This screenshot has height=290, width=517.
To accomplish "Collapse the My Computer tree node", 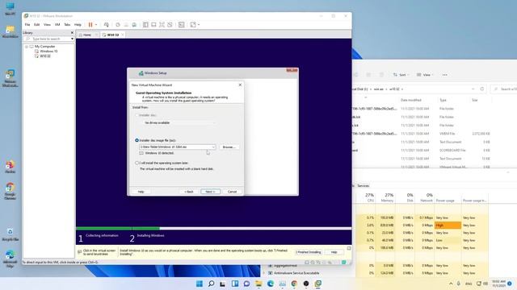I will [x=27, y=47].
